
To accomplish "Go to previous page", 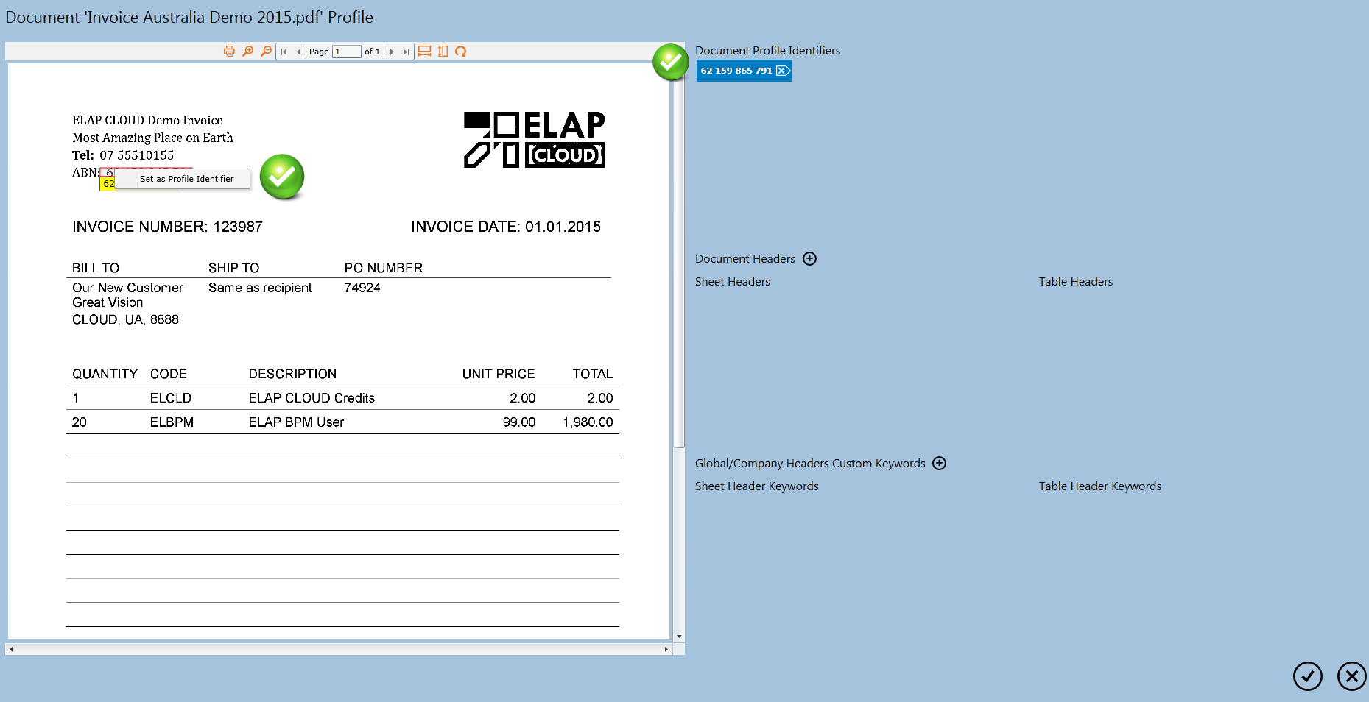I will (x=298, y=52).
